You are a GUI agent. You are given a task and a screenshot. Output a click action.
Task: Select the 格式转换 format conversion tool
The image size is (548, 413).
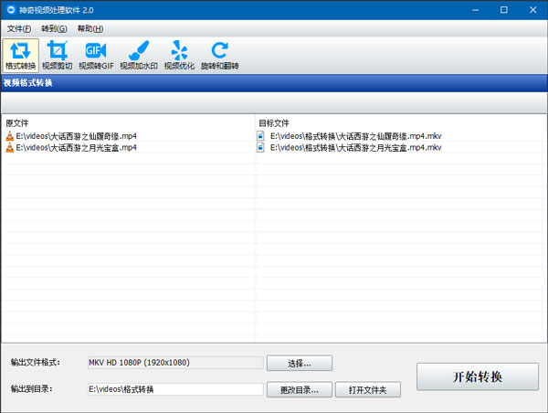(x=21, y=55)
